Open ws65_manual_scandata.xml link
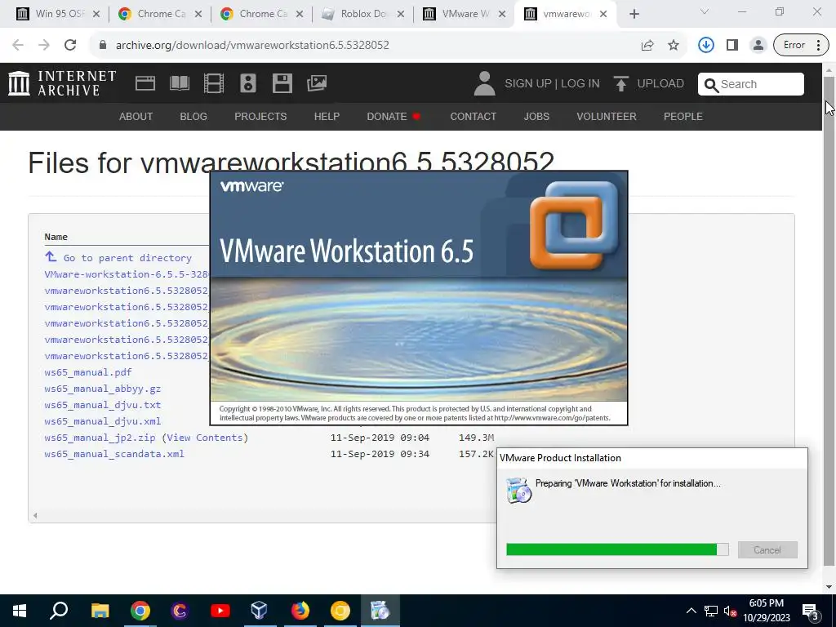The height and width of the screenshot is (627, 836). pyautogui.click(x=114, y=454)
